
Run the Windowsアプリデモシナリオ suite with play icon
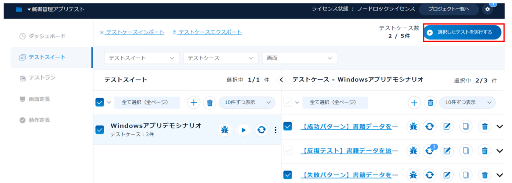tap(243, 130)
